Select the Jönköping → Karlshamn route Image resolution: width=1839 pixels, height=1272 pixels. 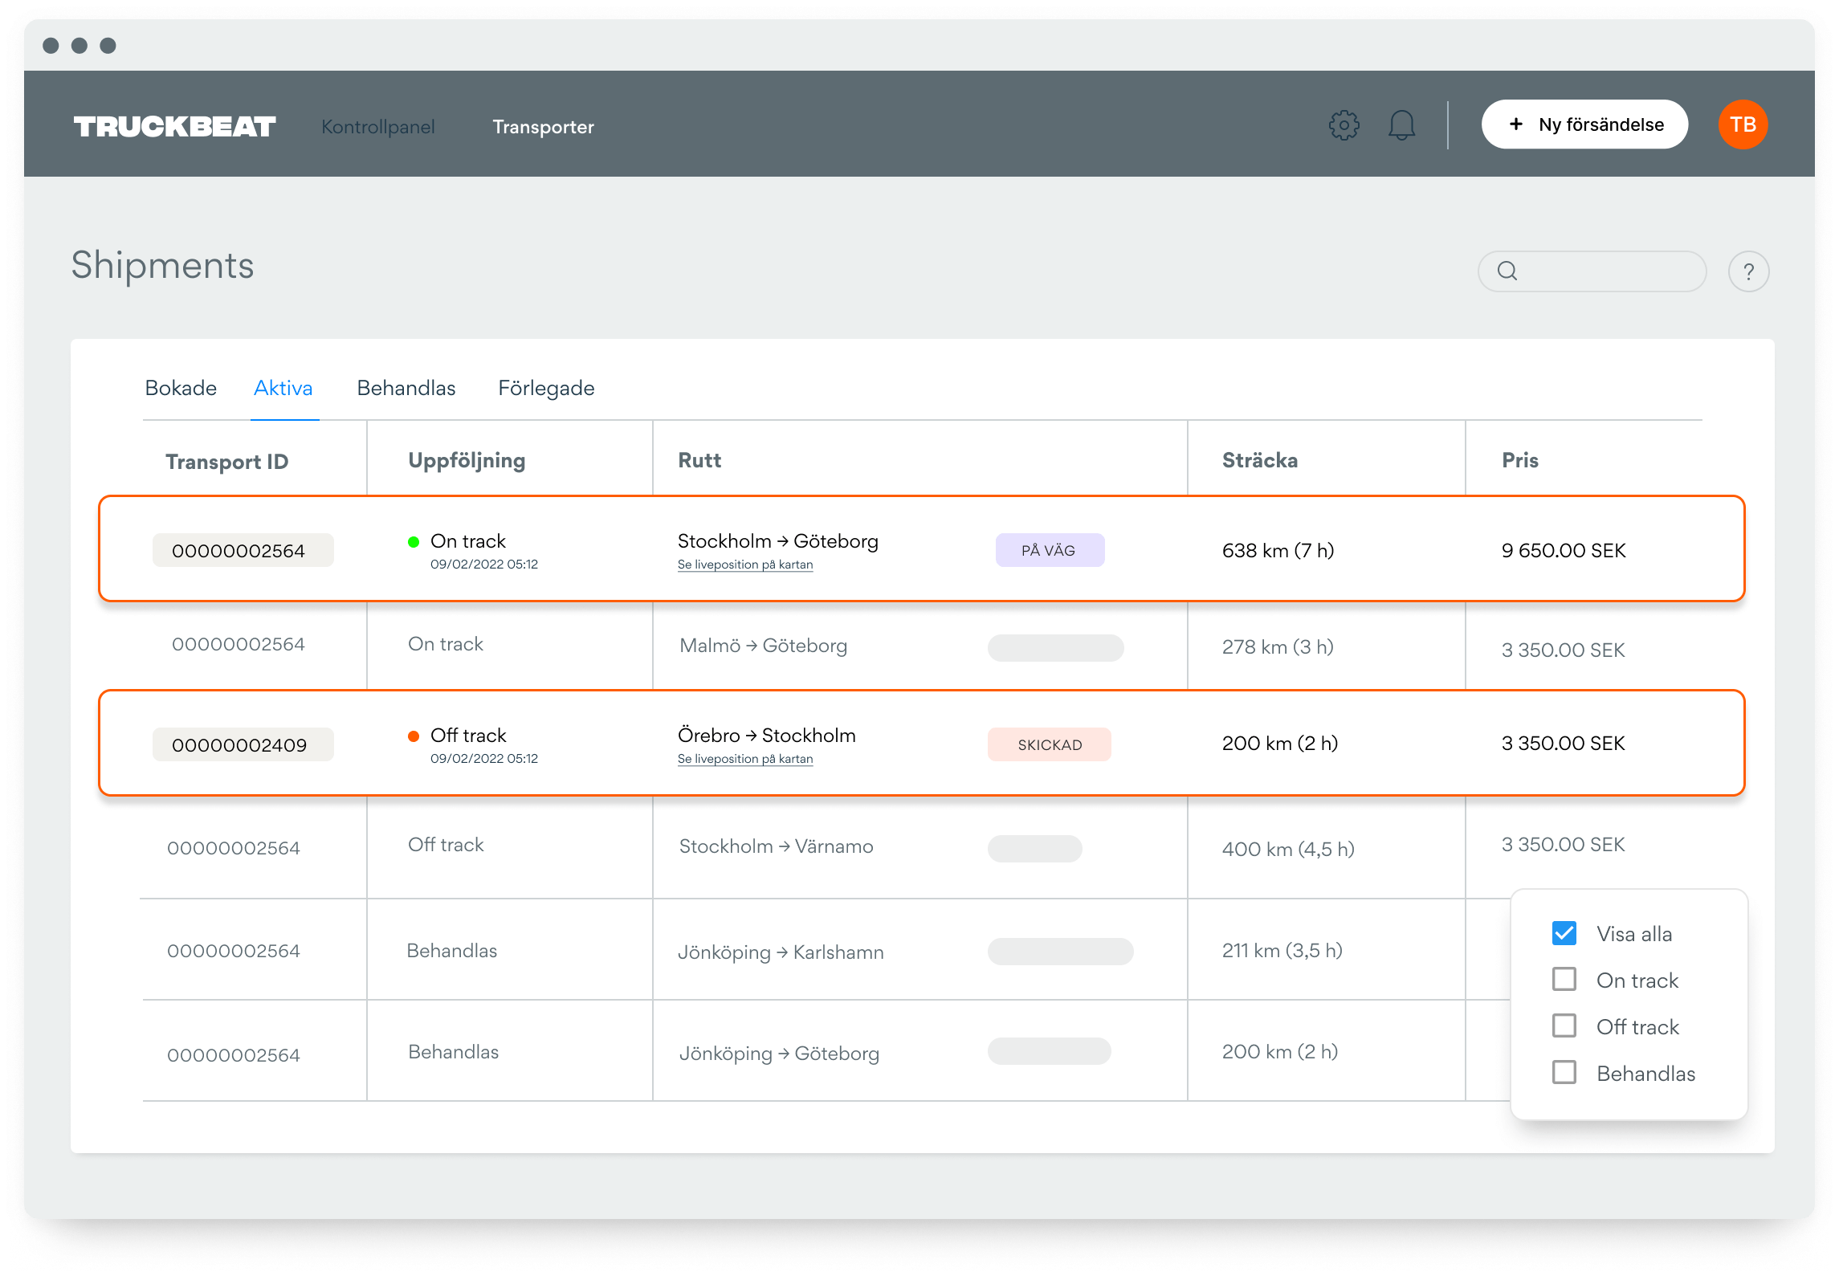pos(781,952)
